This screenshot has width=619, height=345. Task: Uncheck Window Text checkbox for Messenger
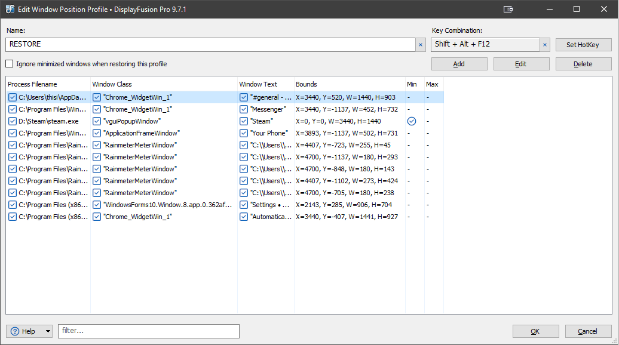tap(244, 109)
